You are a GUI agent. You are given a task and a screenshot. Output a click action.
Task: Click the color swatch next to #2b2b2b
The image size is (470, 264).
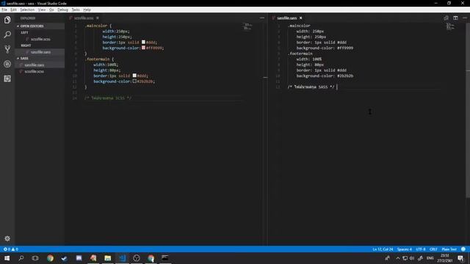tap(134, 81)
